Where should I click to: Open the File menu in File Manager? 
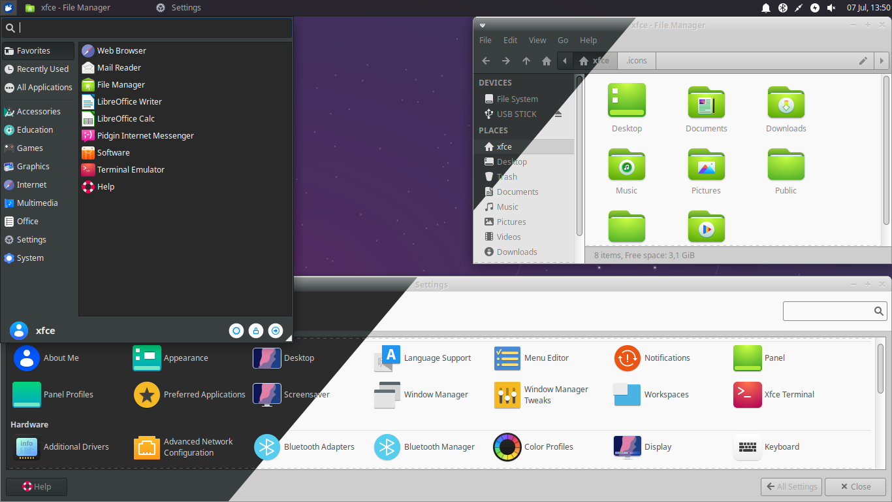point(485,41)
